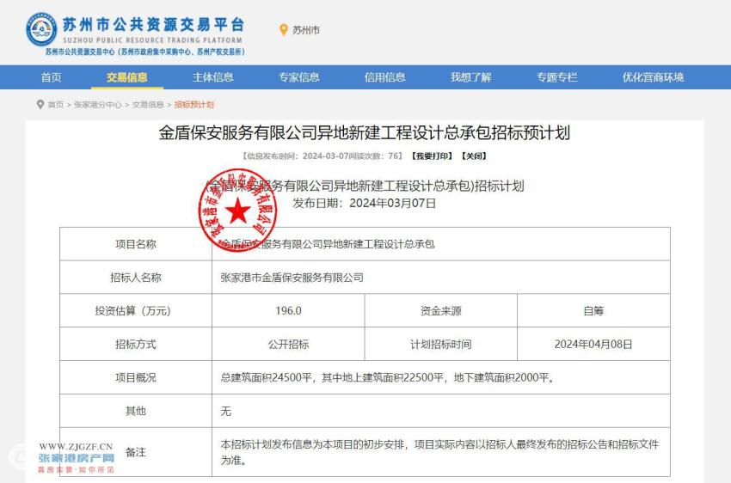
Task: Click the orange 招标预计划 breadcrumb item
Action: 193,105
